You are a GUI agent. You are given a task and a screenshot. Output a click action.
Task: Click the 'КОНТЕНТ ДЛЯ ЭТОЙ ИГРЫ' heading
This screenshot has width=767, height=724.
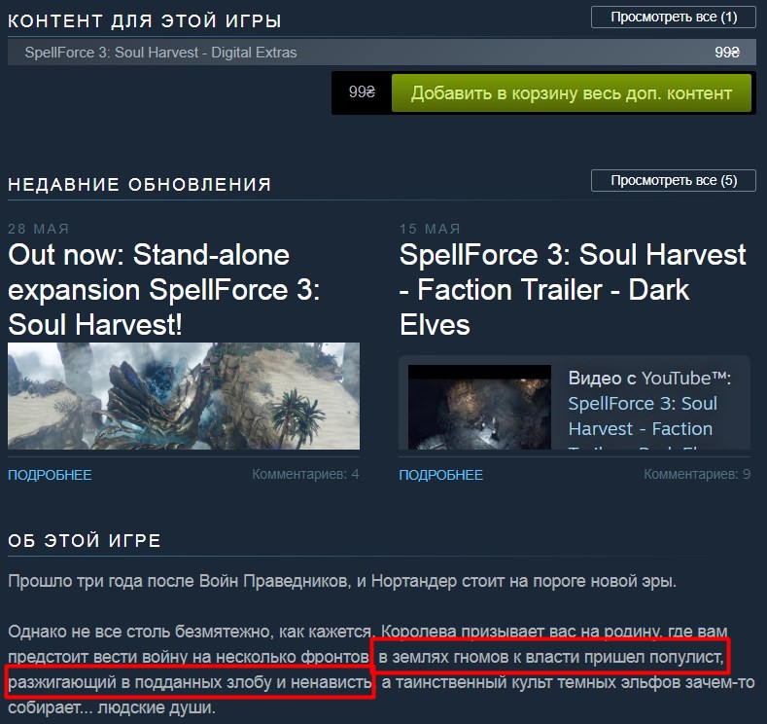[145, 21]
